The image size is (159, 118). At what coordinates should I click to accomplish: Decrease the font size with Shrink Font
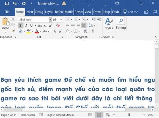pos(60,31)
